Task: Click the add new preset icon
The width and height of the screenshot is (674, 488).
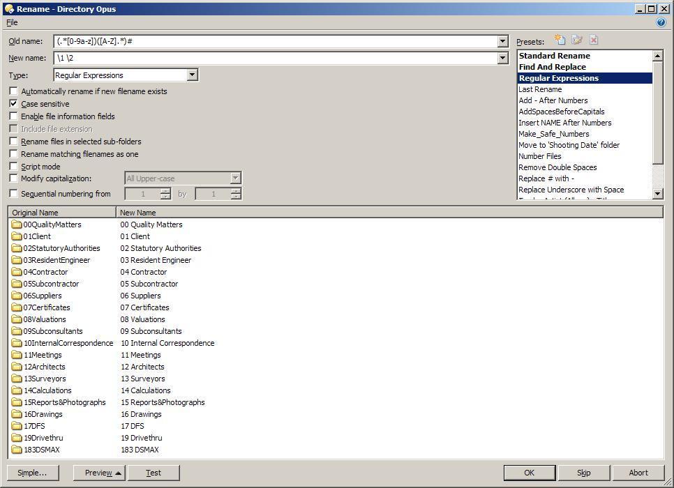Action: pyautogui.click(x=560, y=40)
